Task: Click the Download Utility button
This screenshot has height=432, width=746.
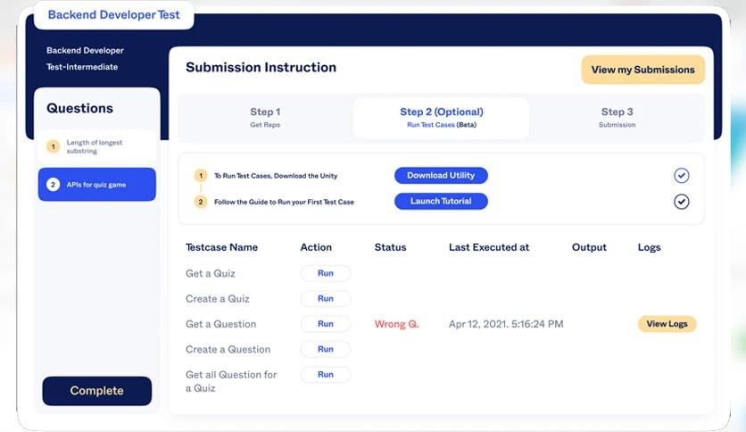Action: pyautogui.click(x=441, y=176)
